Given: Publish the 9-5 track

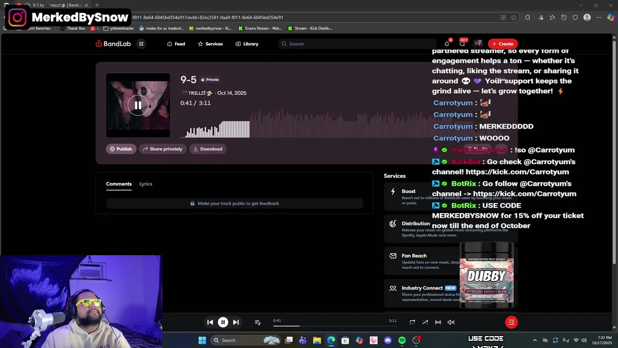Looking at the screenshot, I should click(121, 149).
